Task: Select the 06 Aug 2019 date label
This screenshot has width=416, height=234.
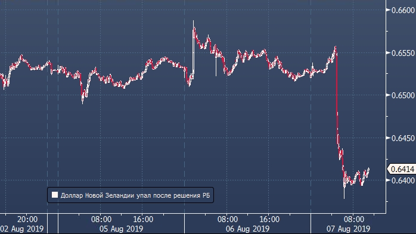Action: [247, 229]
